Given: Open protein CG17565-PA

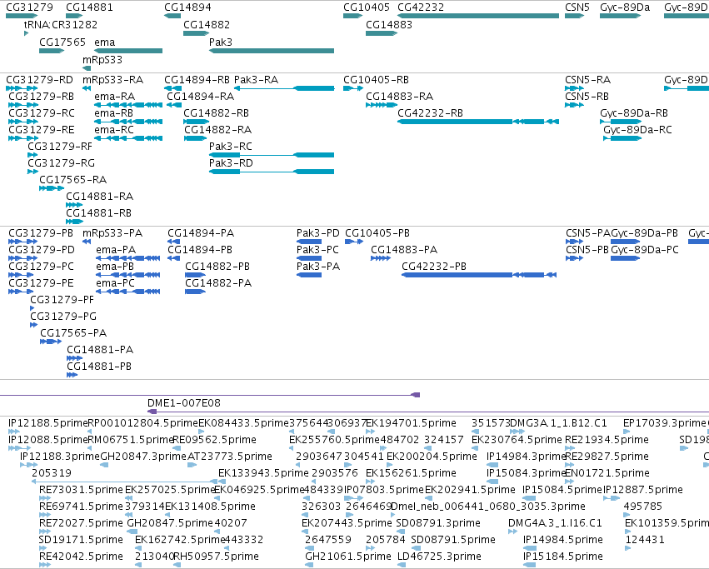Looking at the screenshot, I should [x=73, y=333].
